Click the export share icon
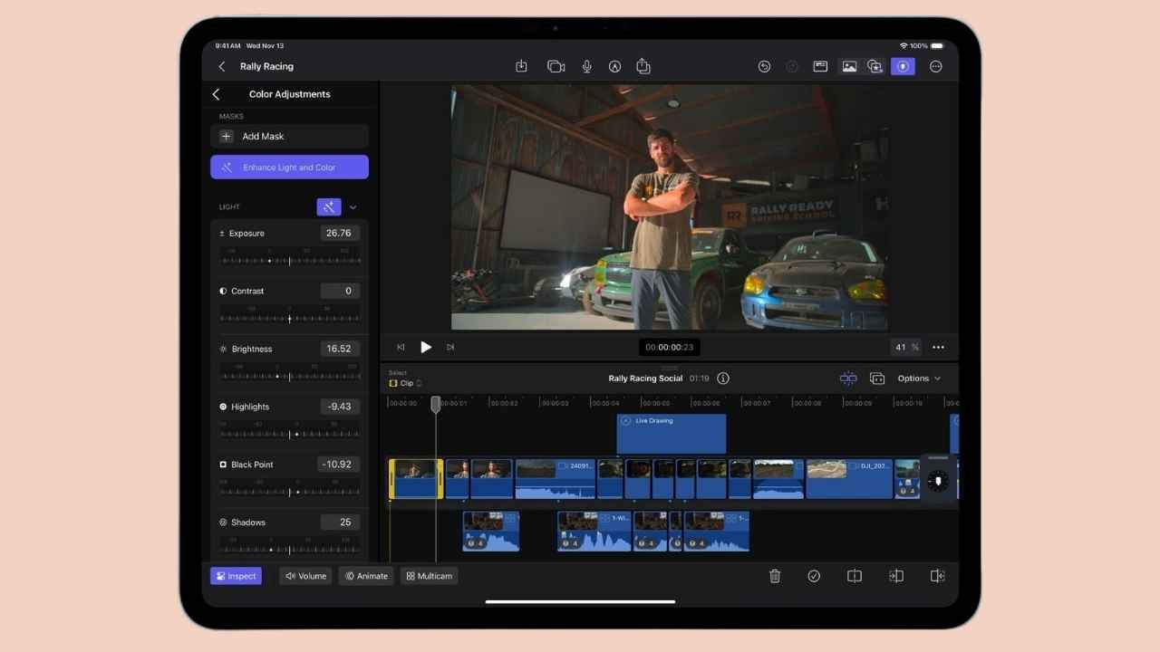 tap(643, 66)
